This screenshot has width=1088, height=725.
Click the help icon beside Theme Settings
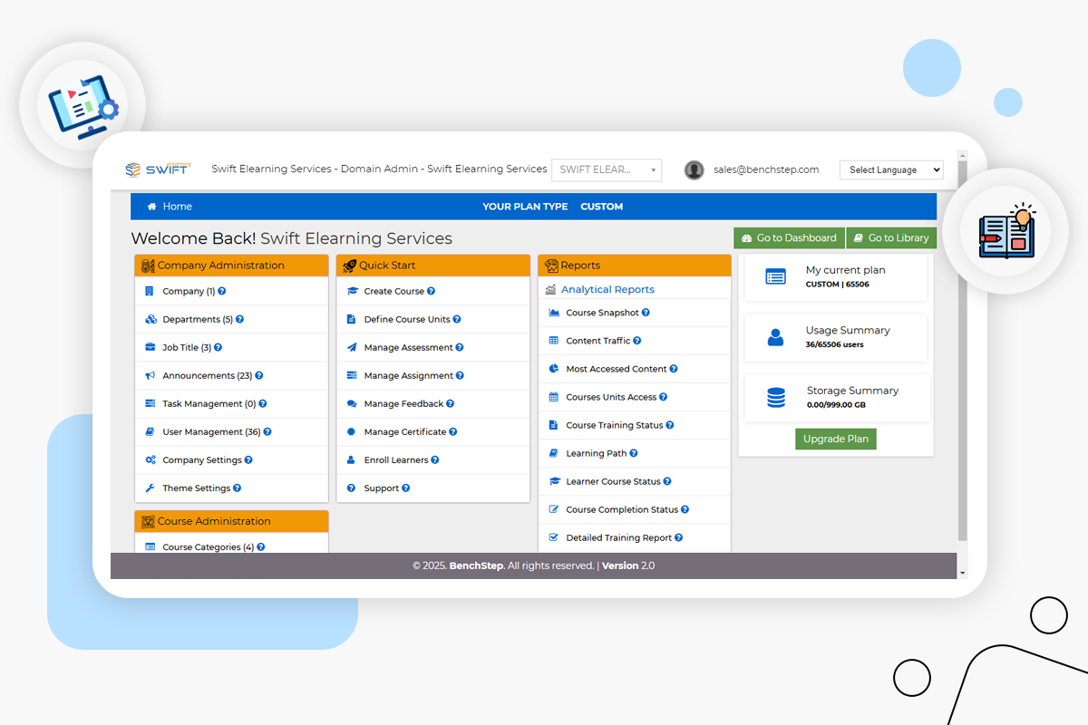pos(238,488)
